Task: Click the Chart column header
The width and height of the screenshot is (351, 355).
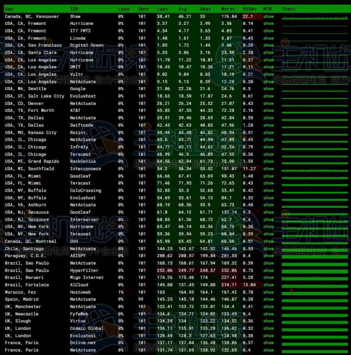Action: [x=288, y=9]
